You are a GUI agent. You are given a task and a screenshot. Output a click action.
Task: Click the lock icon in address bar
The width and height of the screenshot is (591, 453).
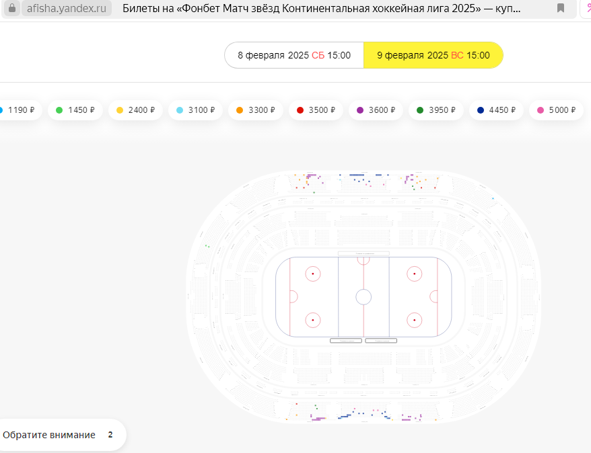(12, 8)
